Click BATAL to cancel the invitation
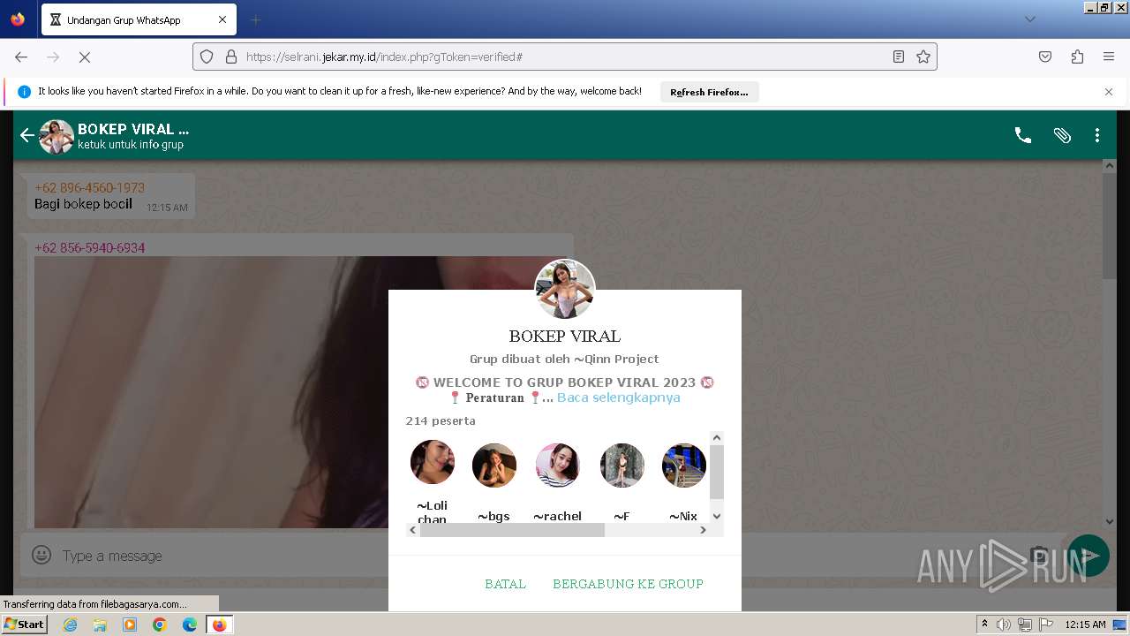1130x636 pixels. click(x=505, y=584)
